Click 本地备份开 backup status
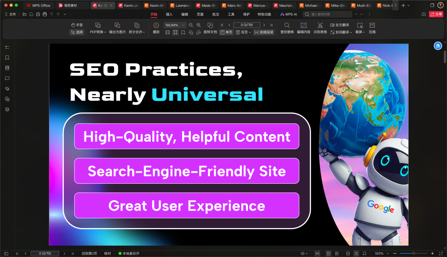 pos(129,253)
